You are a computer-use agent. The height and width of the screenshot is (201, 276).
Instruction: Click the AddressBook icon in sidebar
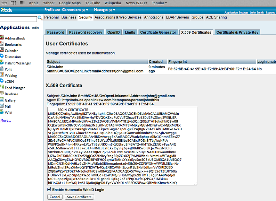coord(2,38)
